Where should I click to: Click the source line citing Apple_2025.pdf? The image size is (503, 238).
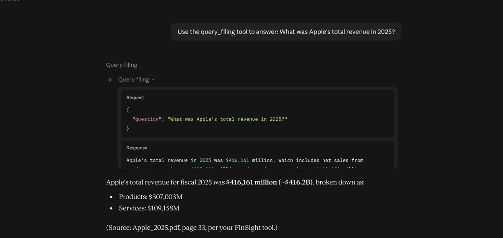[x=192, y=228]
